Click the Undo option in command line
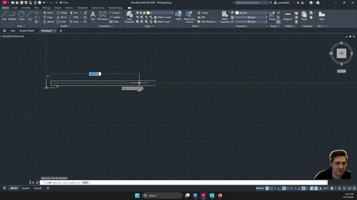This screenshot has height=200, width=357. pos(85,183)
